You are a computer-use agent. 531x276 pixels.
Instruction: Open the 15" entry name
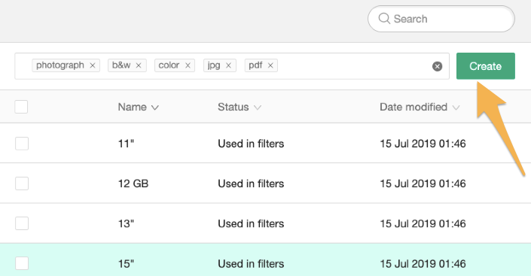pyautogui.click(x=126, y=263)
